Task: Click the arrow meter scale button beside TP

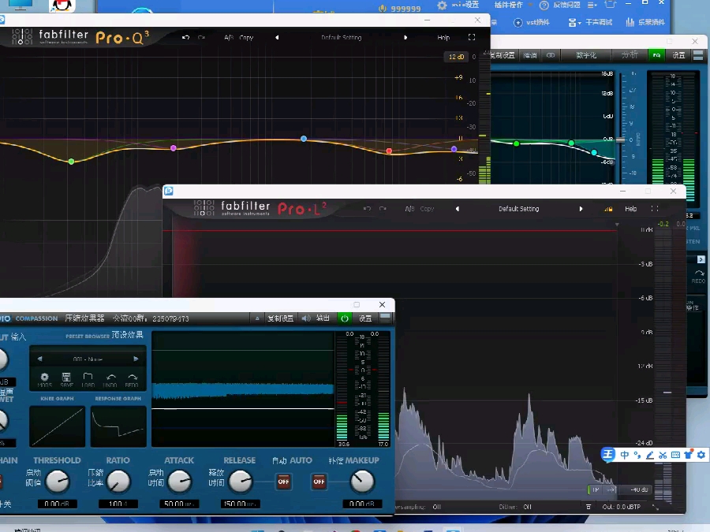Action: pyautogui.click(x=611, y=489)
